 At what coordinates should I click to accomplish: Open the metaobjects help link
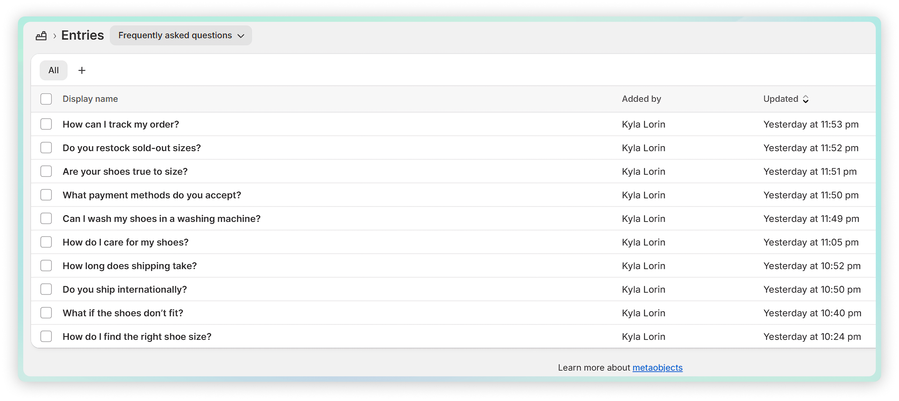[x=657, y=367]
